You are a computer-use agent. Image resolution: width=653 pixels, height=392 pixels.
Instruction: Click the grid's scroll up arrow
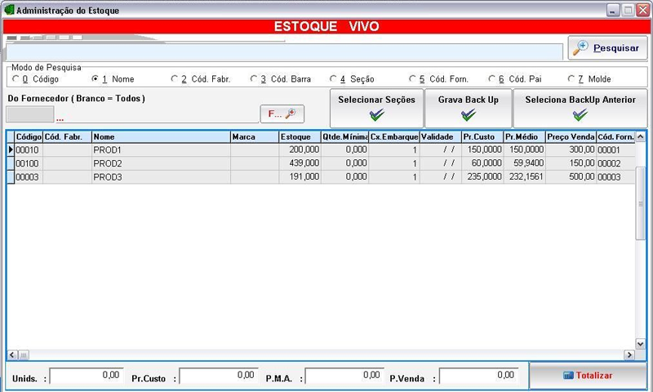[x=640, y=136]
